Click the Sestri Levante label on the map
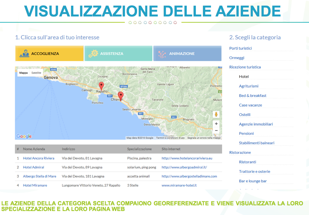This screenshot has height=215, width=309. click(131, 109)
